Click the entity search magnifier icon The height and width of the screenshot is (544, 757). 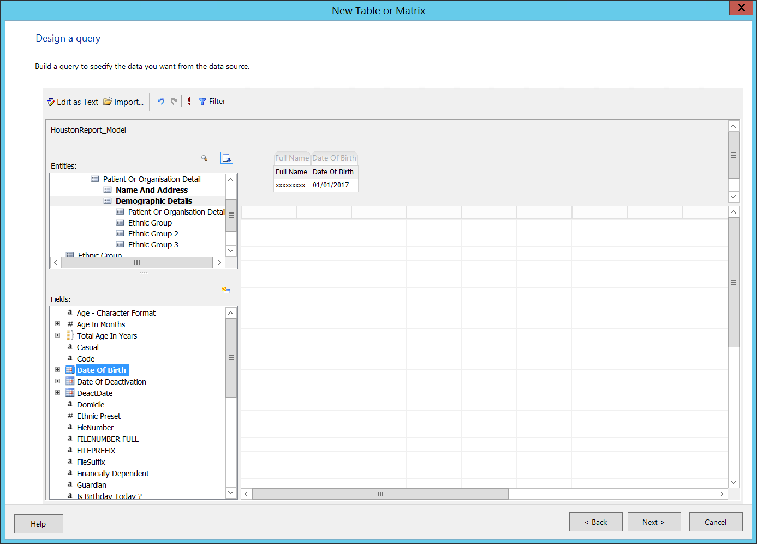[204, 158]
